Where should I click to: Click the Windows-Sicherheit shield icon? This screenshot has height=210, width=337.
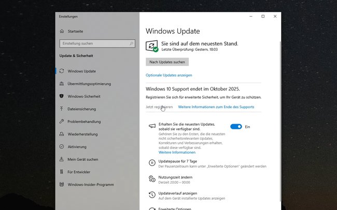(62, 96)
